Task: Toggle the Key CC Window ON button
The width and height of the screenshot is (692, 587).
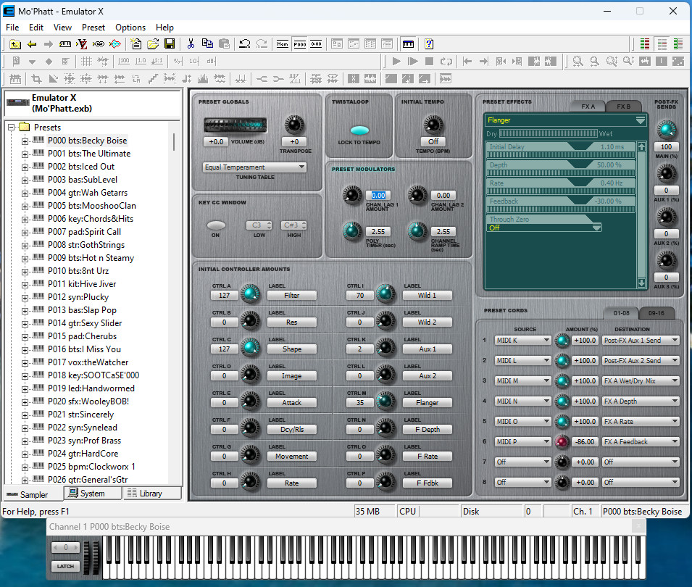Action: click(216, 225)
